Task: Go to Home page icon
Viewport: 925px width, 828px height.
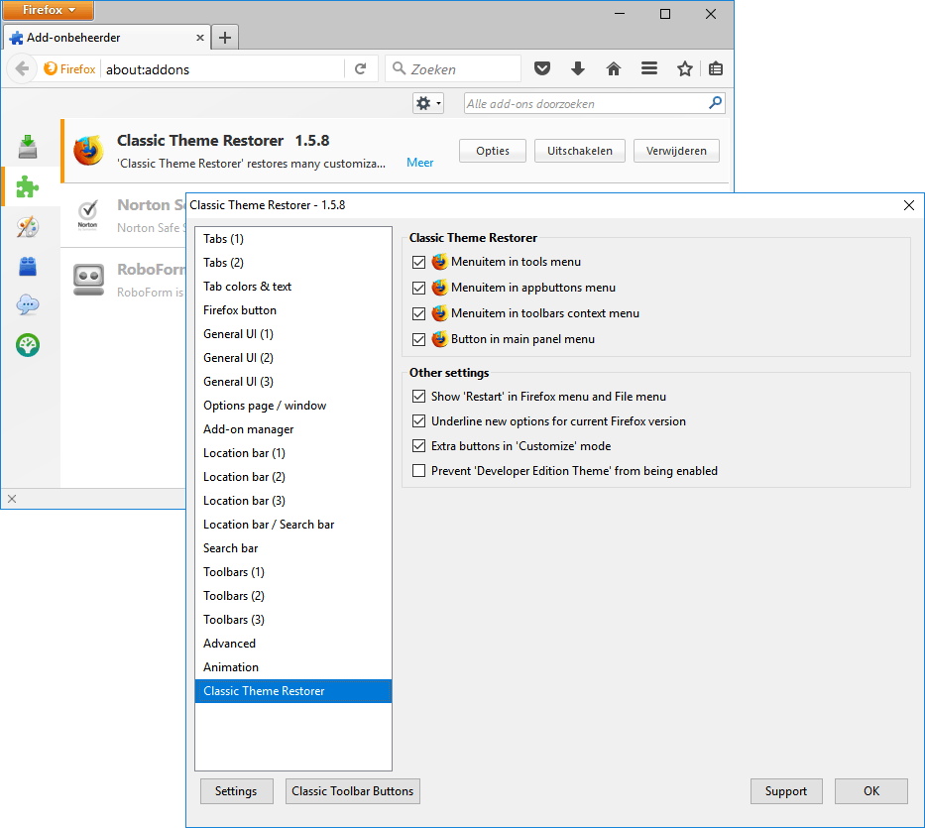Action: coord(614,69)
